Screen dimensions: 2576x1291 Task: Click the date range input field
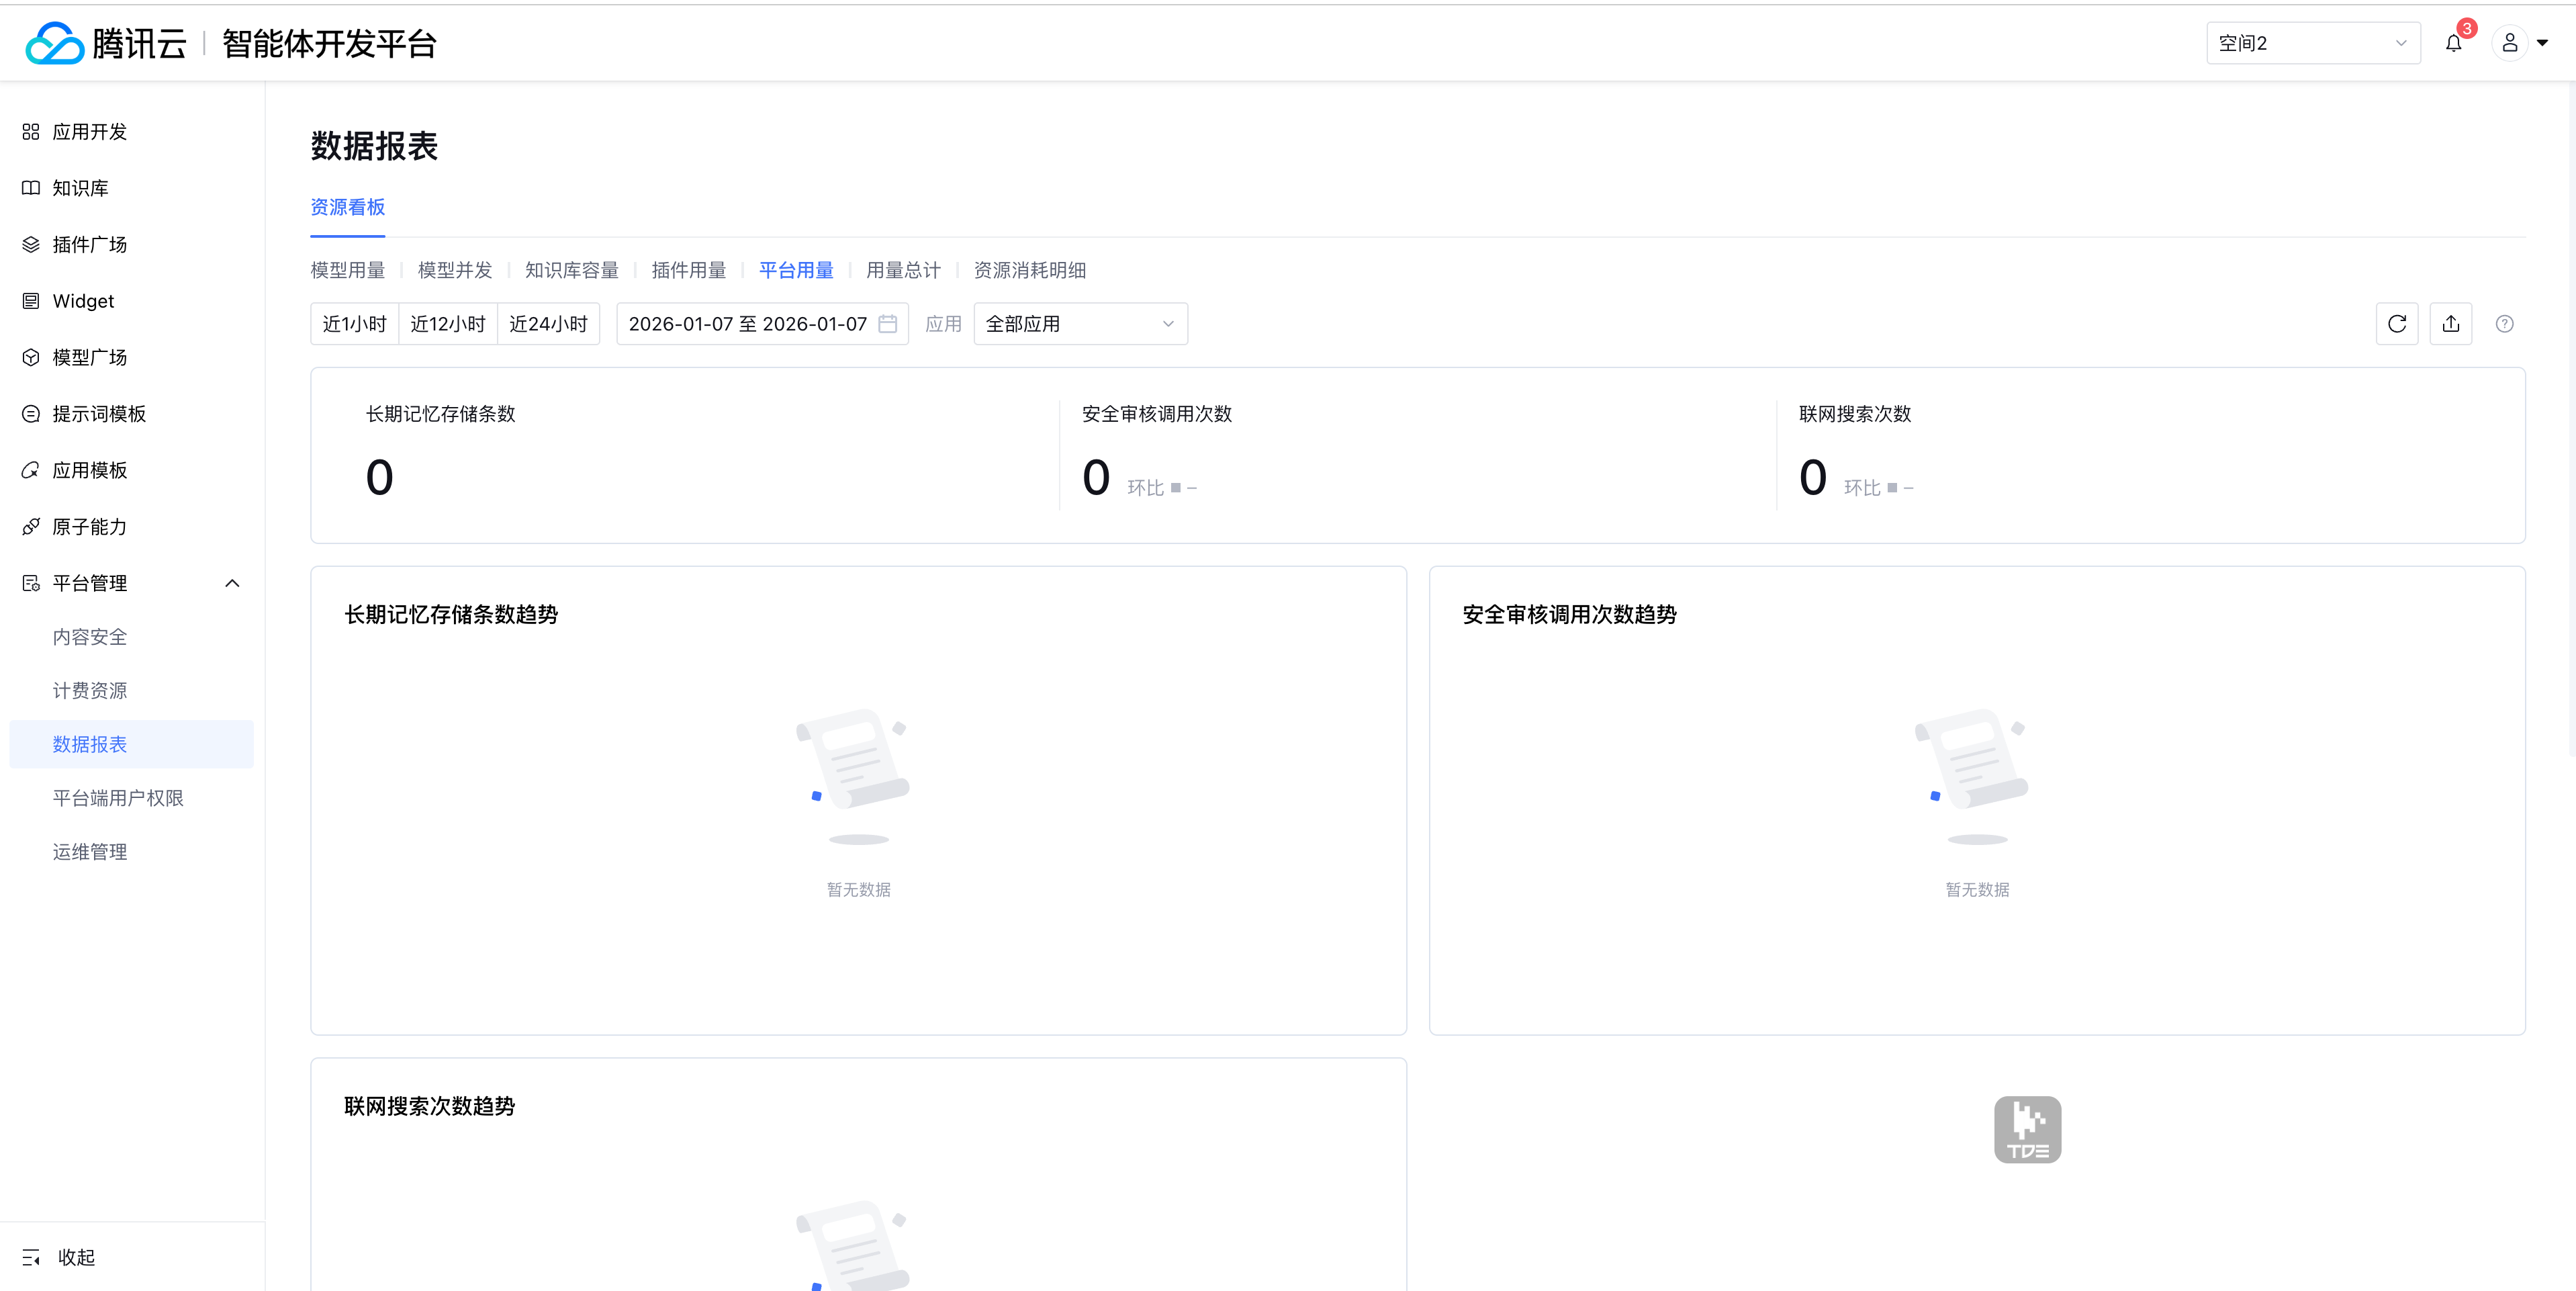pos(747,324)
